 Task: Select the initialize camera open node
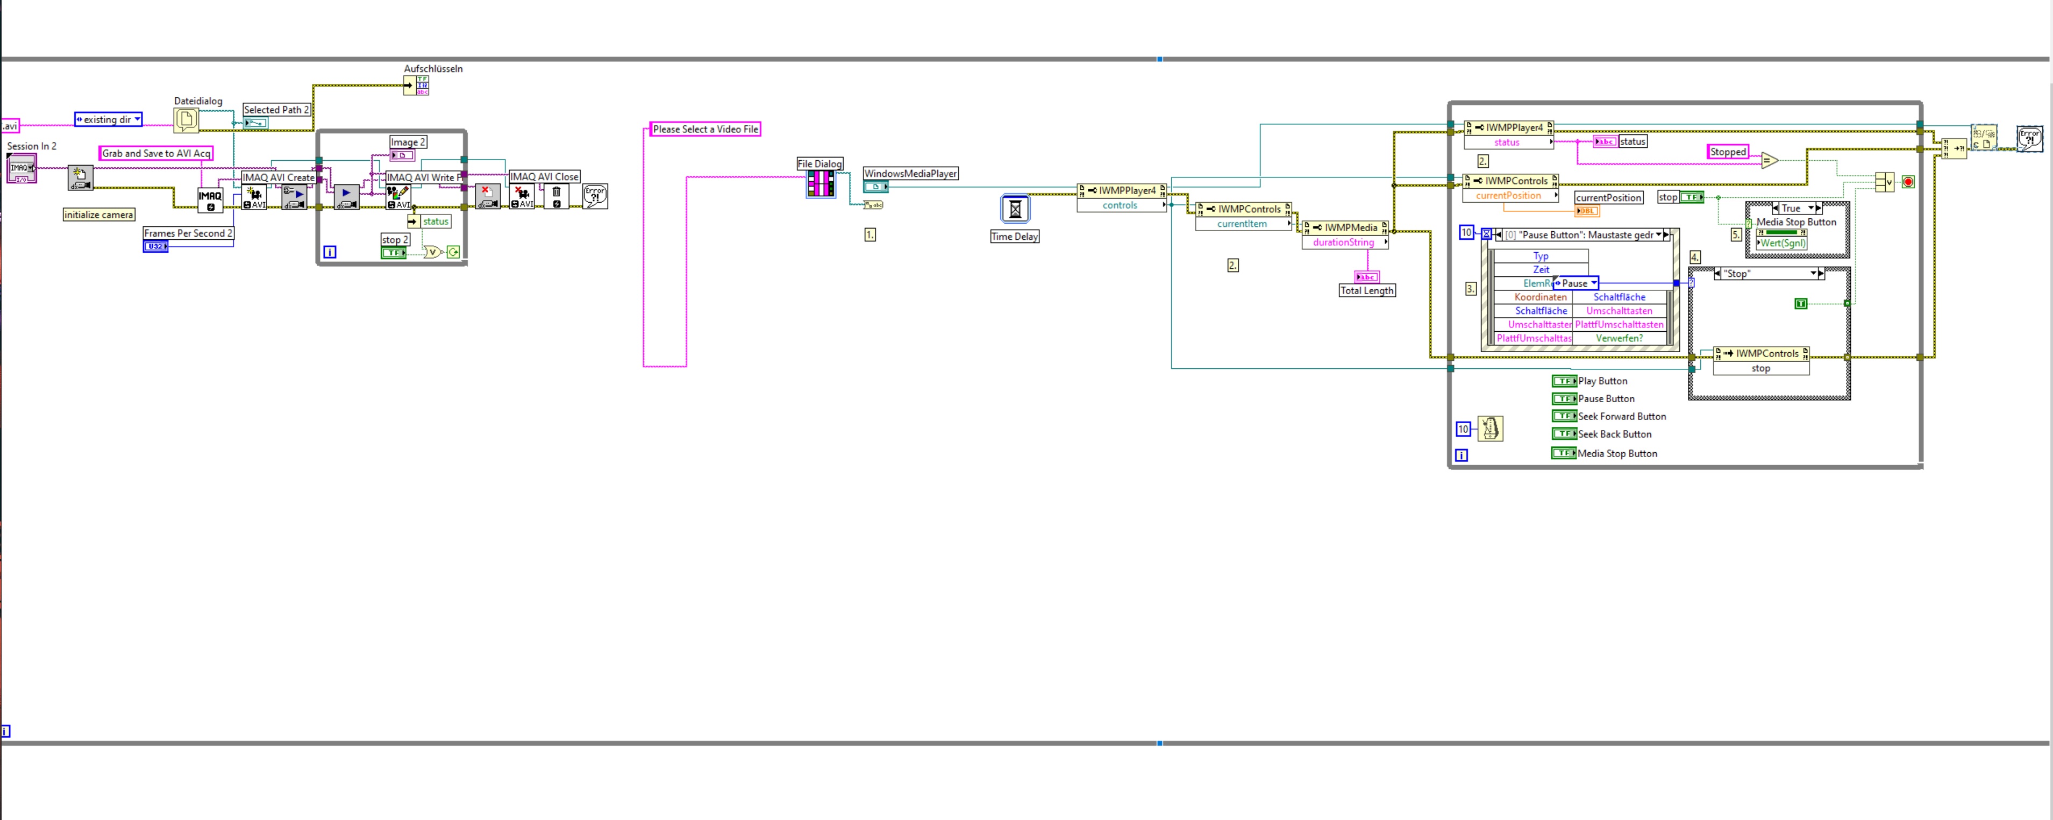click(80, 177)
